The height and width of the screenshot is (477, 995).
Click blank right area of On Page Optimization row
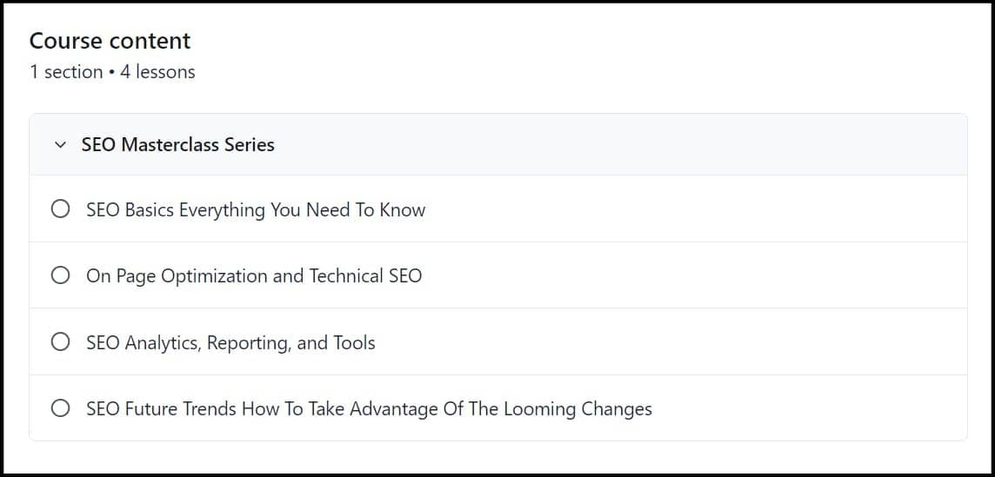tap(739, 275)
